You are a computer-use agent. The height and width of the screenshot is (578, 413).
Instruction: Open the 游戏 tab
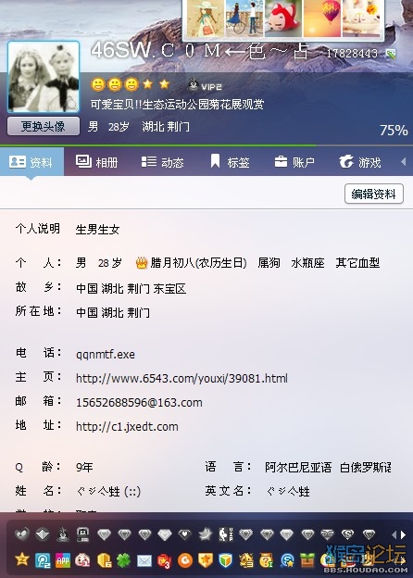360,162
